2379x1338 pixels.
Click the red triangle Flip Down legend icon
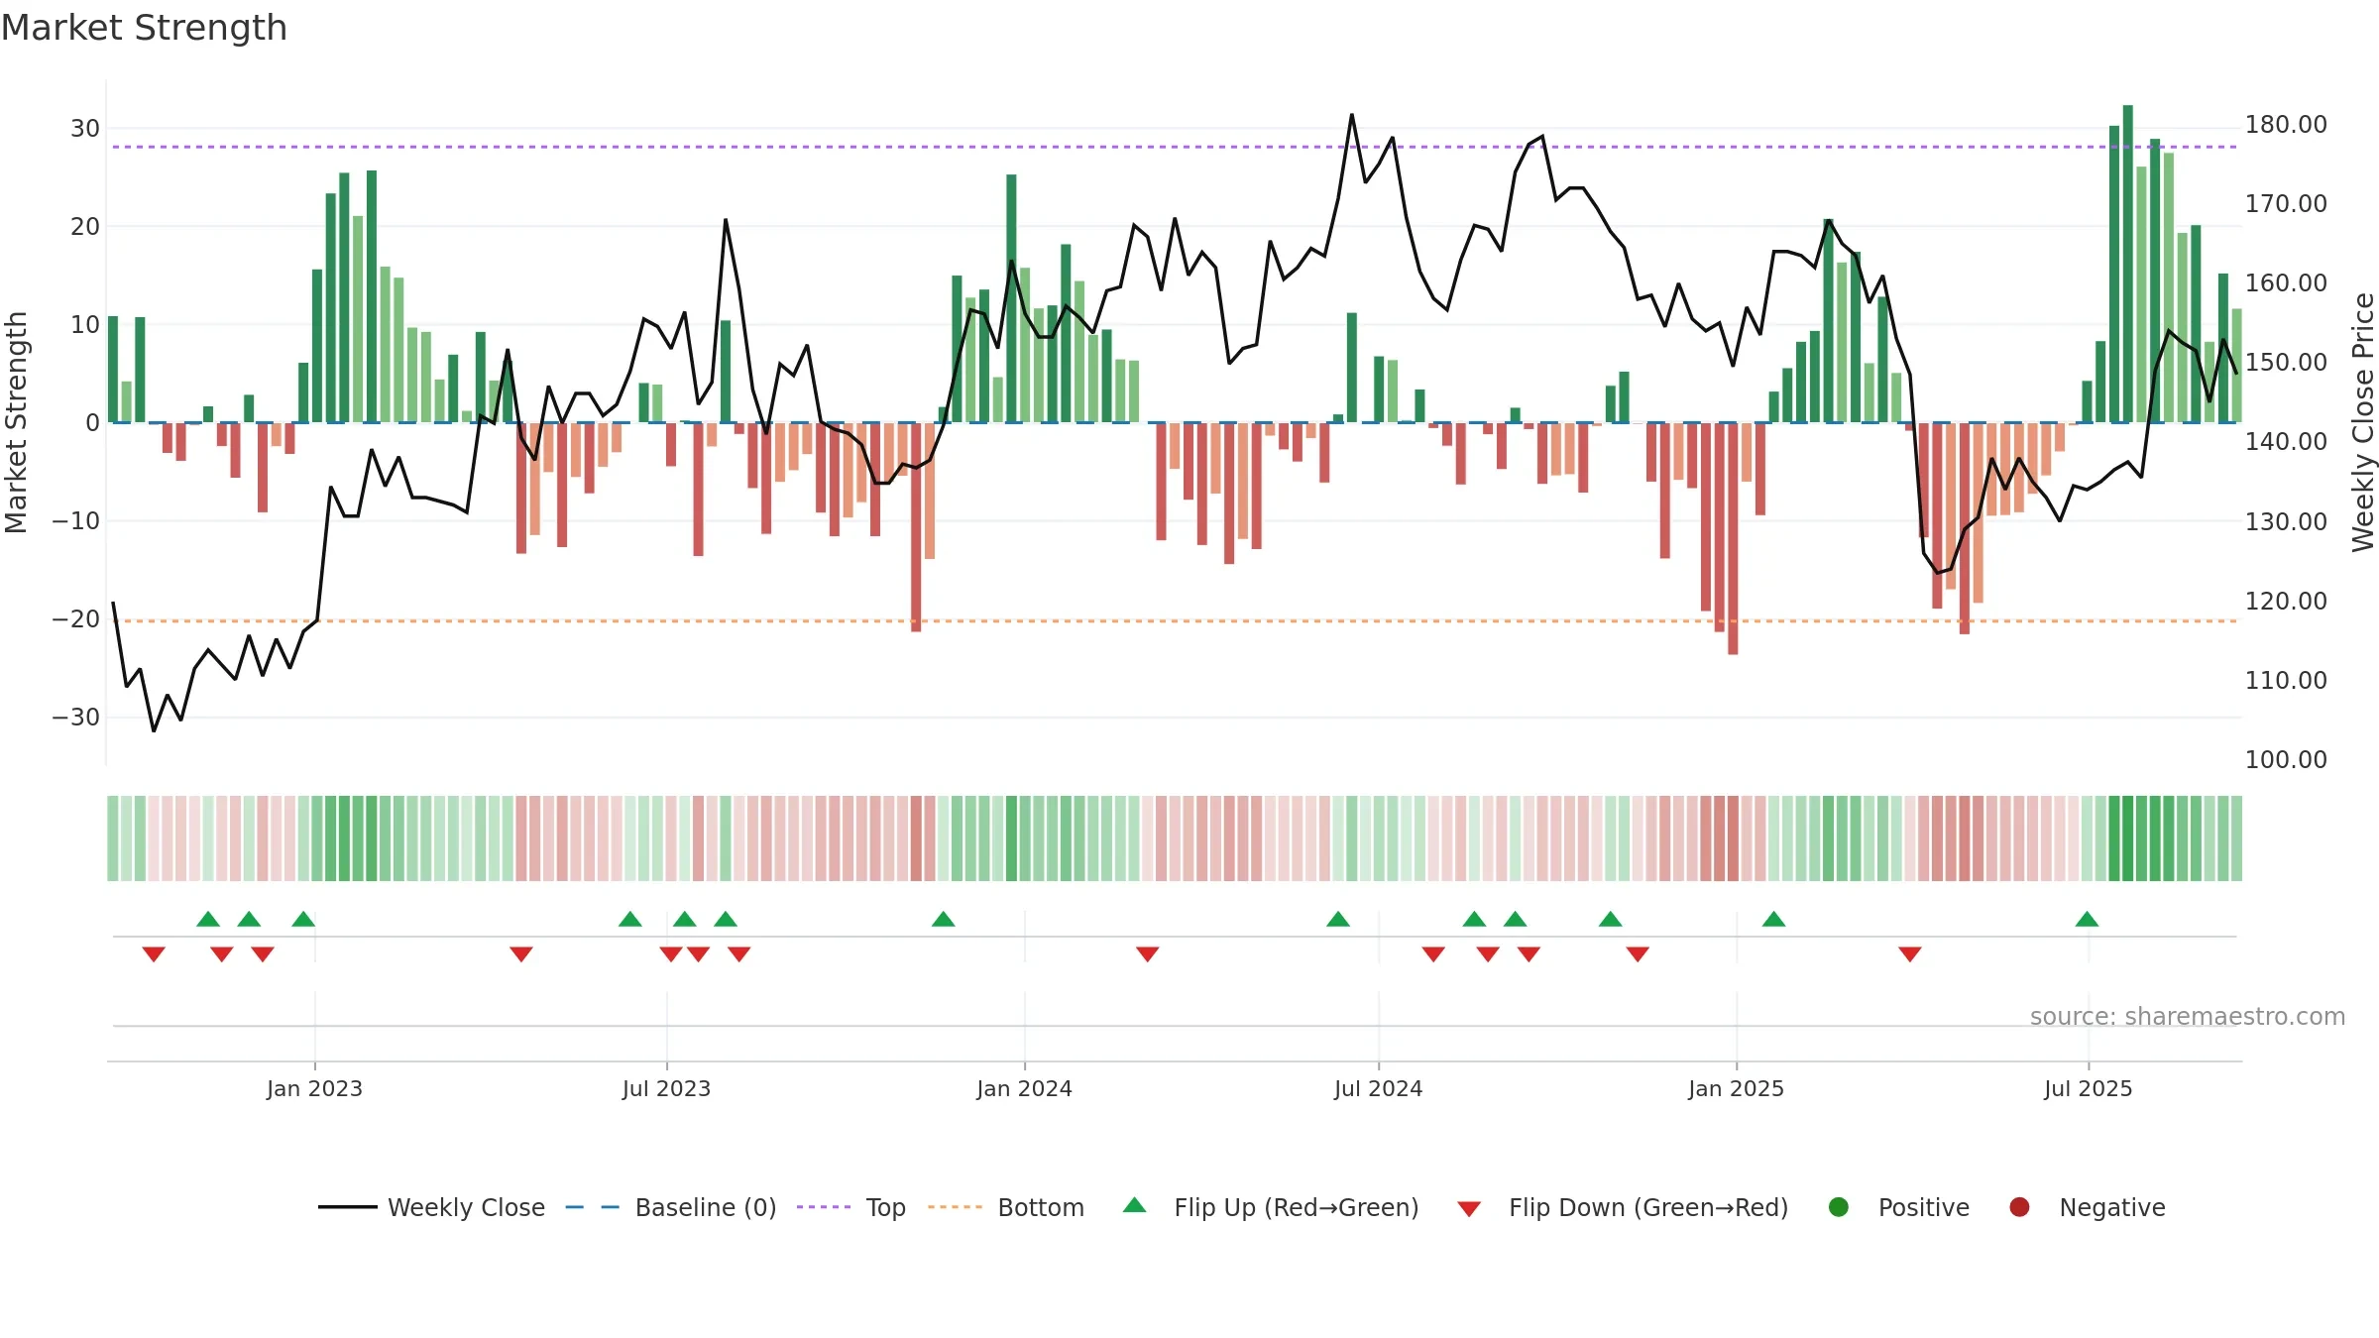(1470, 1208)
